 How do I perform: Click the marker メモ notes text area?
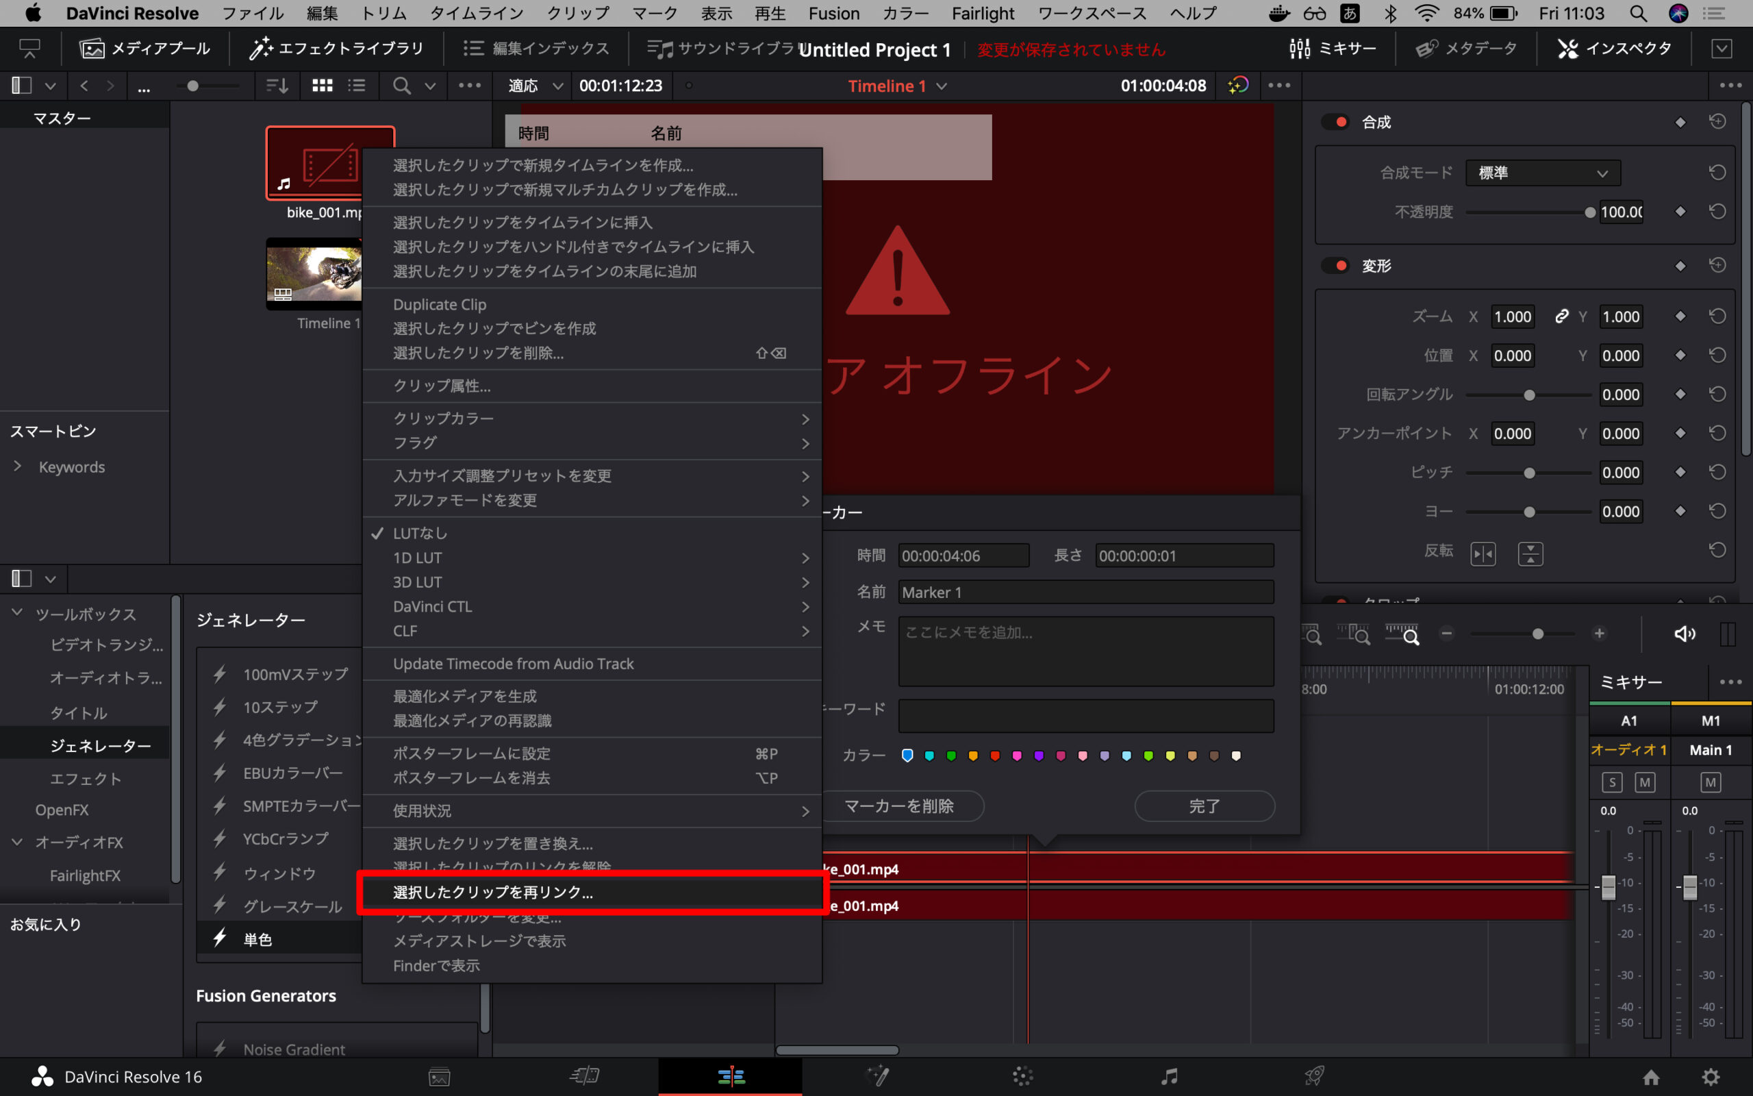click(1085, 651)
